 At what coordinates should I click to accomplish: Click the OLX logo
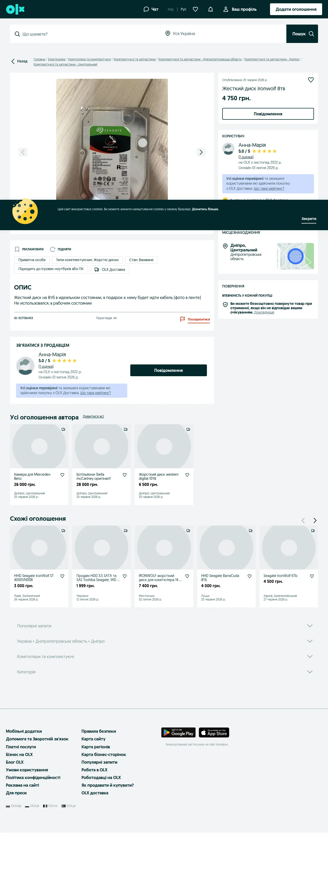point(15,9)
